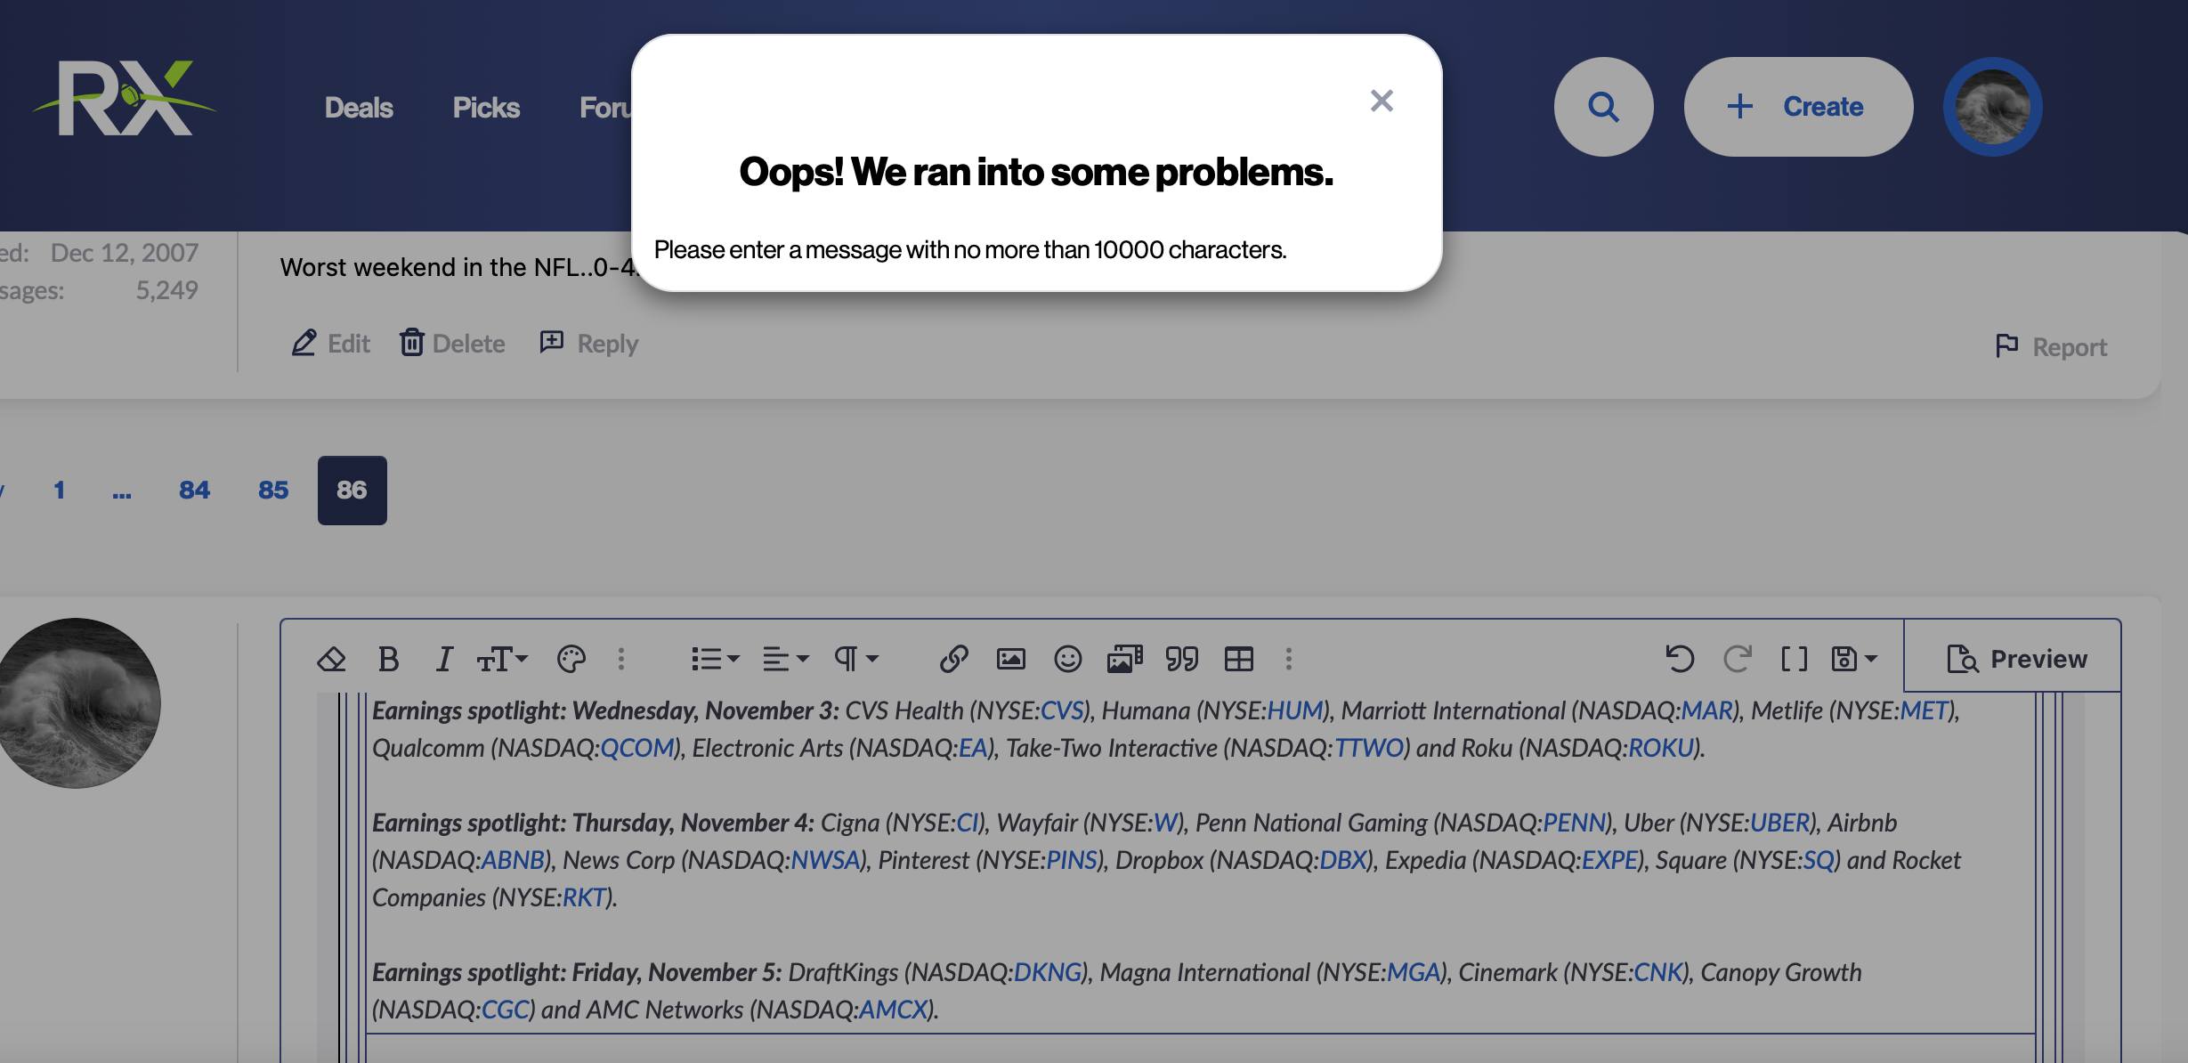The width and height of the screenshot is (2188, 1063).
Task: Open the Picks menu item
Action: 486,108
